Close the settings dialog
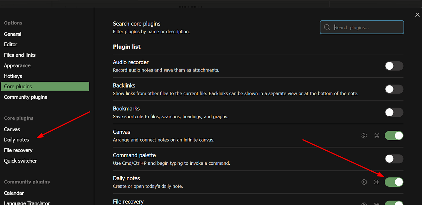The image size is (422, 205). [x=417, y=14]
